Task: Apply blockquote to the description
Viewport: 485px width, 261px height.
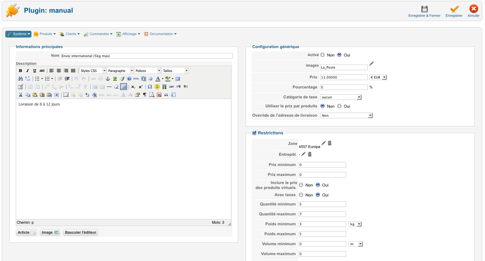Action: (x=166, y=95)
